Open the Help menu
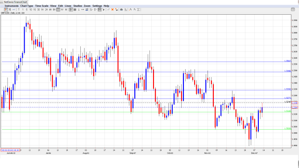299x168 pixels. (106, 6)
